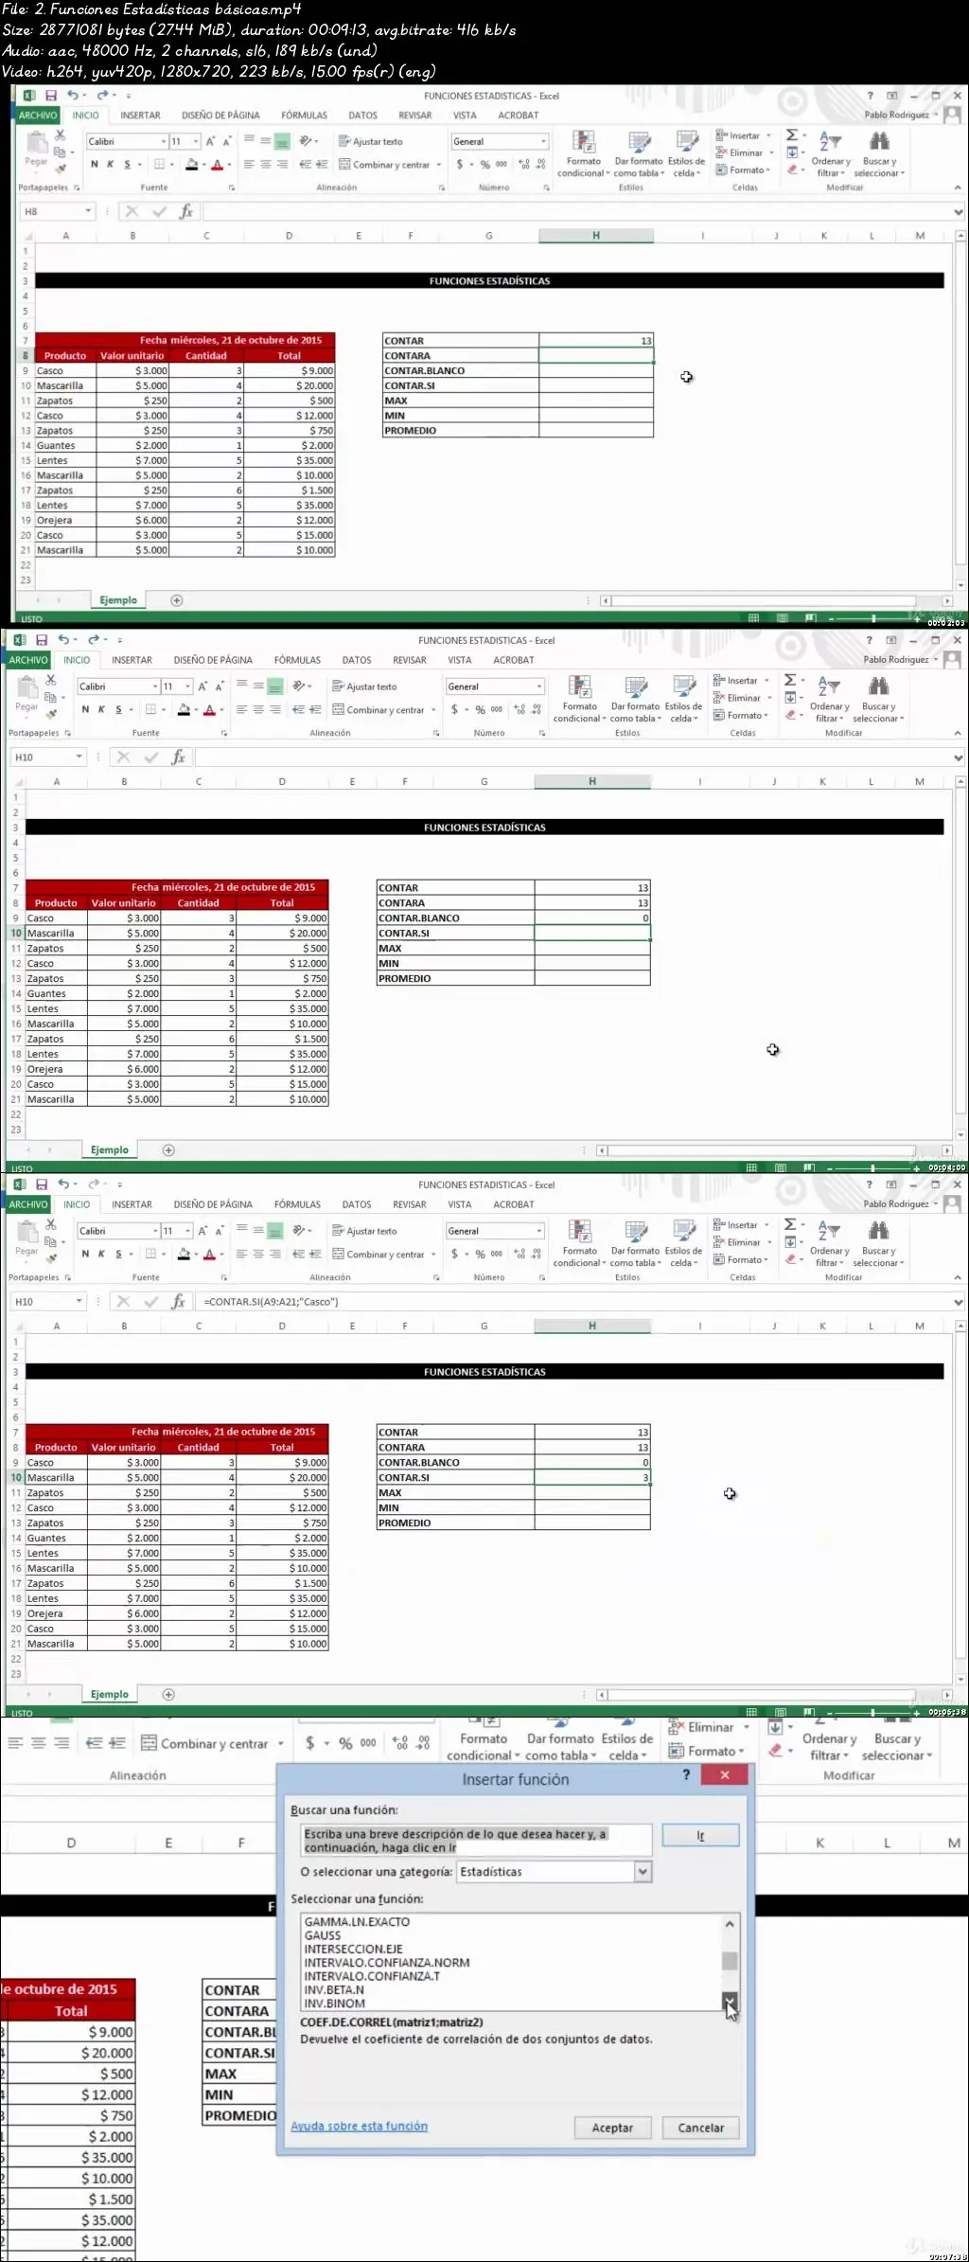Click Cancelar in the Insertar función dialog

tap(700, 2128)
